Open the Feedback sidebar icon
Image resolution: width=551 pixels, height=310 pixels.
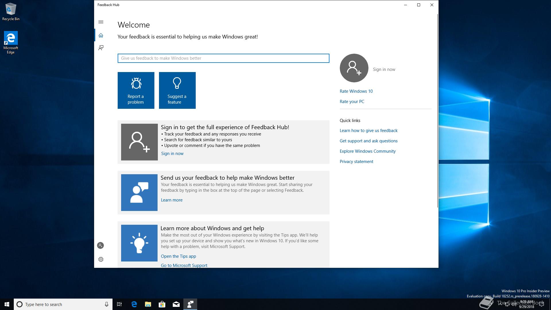(101, 48)
